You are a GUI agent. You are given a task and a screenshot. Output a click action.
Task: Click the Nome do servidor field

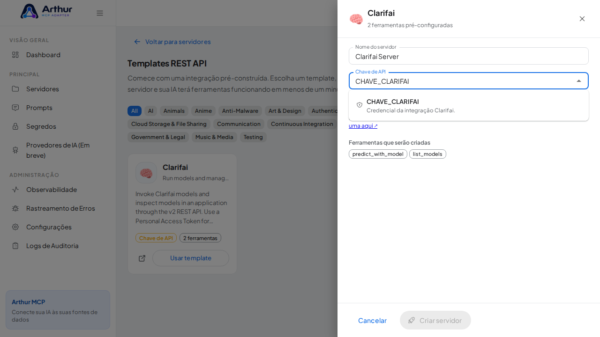(x=469, y=56)
